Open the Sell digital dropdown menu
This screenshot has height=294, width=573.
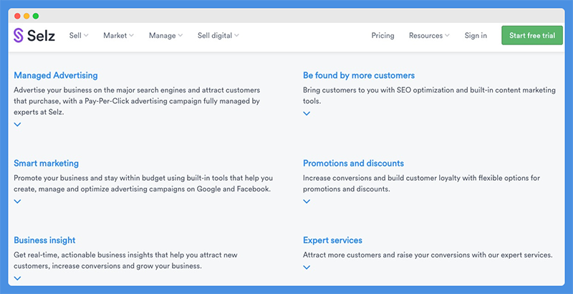(218, 35)
